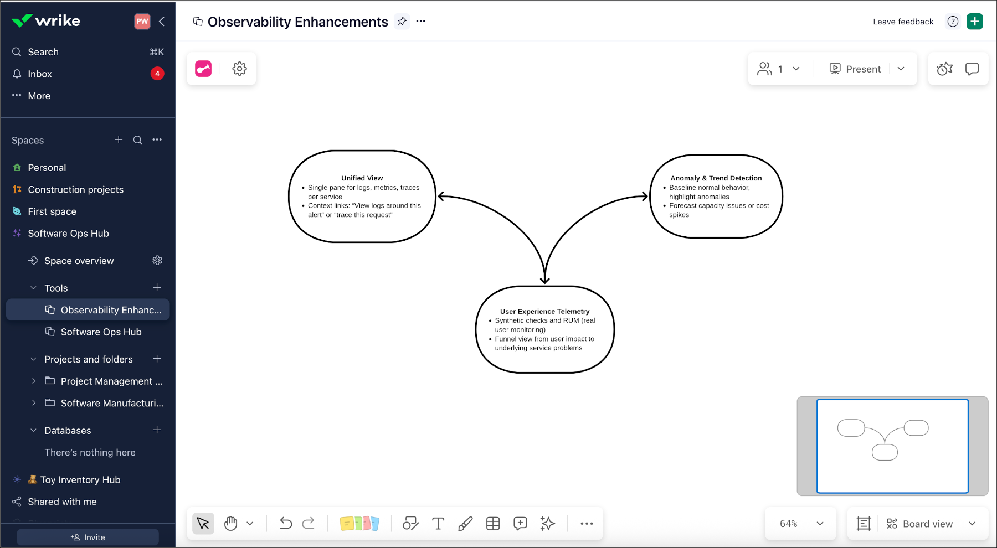Select the shapes tool
This screenshot has width=997, height=548.
(x=410, y=523)
